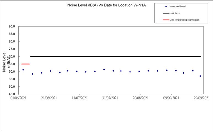Click the 70.0 y-axis tick label
This screenshot has width=214, height=132.
click(12, 56)
